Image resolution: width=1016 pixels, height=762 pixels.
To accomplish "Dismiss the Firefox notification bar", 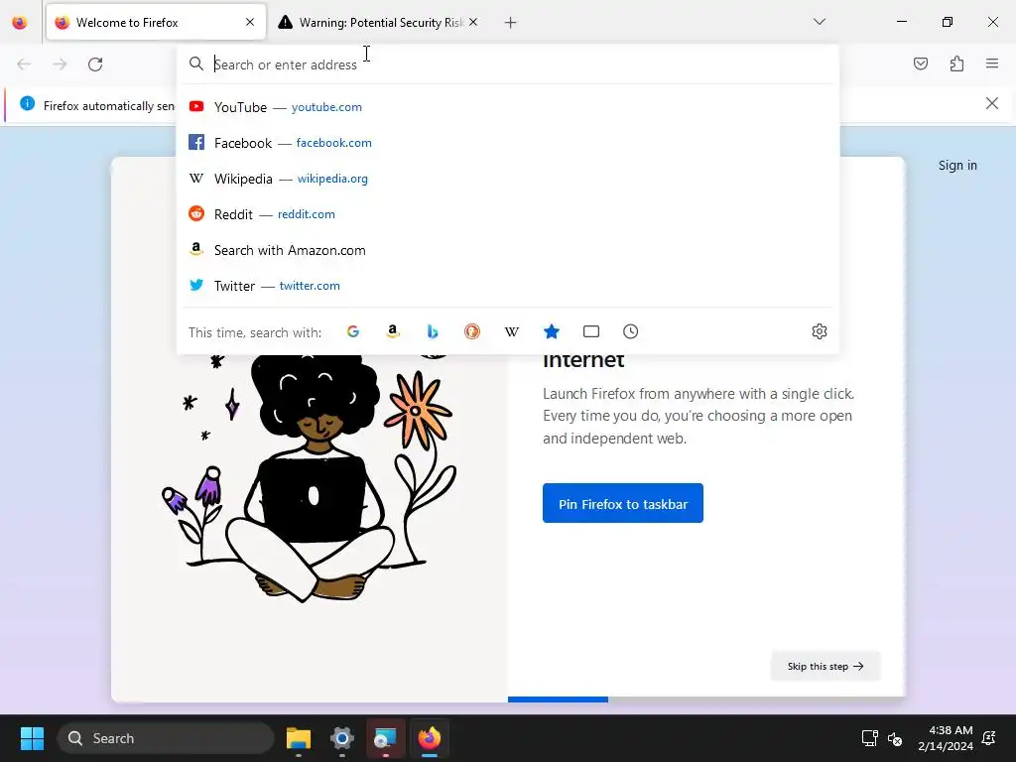I will click(x=991, y=103).
